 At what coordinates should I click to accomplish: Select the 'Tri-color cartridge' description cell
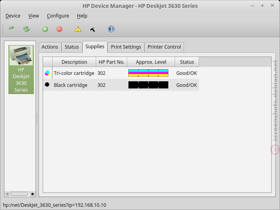[x=74, y=73]
